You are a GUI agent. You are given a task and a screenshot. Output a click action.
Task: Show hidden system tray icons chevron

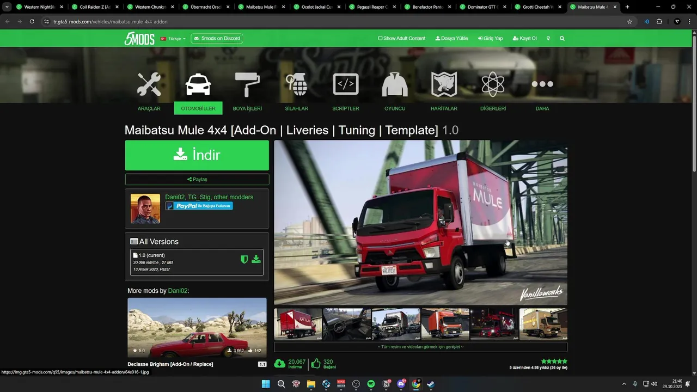(624, 384)
